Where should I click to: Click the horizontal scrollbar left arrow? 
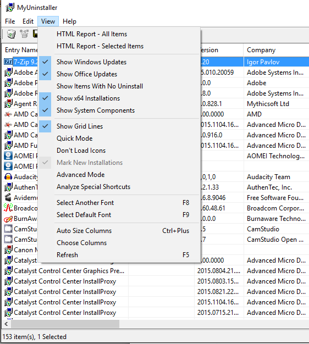[6, 324]
